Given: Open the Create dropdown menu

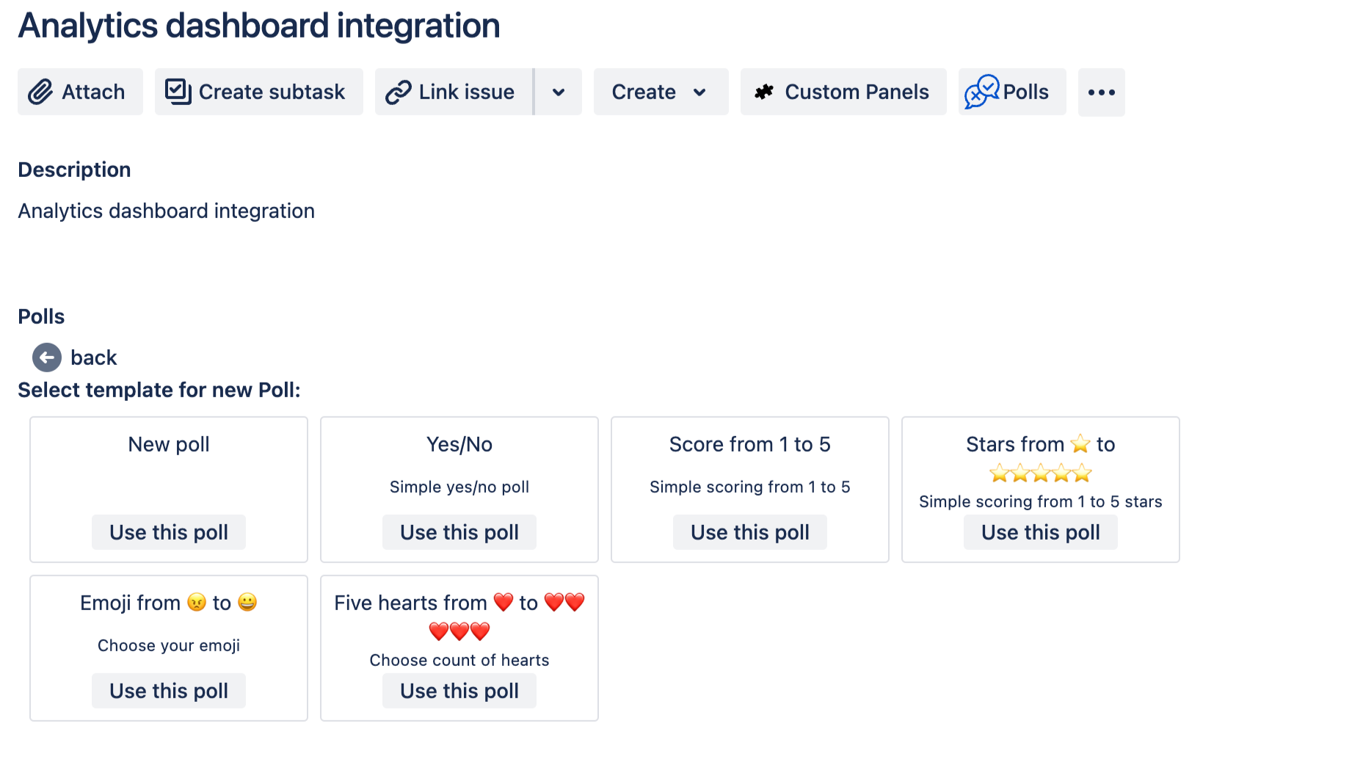Looking at the screenshot, I should click(659, 91).
